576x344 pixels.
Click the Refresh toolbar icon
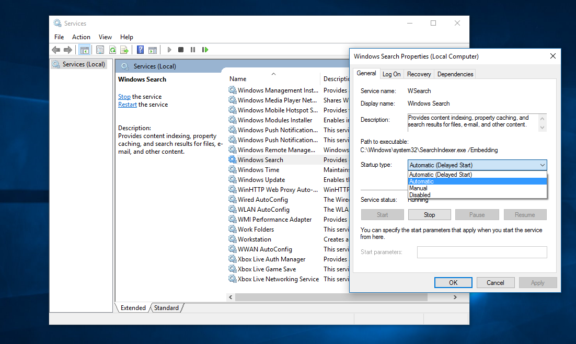click(112, 50)
